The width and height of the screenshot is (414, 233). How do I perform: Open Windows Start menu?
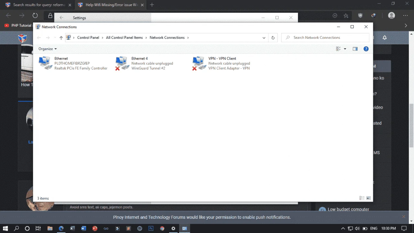click(5, 228)
